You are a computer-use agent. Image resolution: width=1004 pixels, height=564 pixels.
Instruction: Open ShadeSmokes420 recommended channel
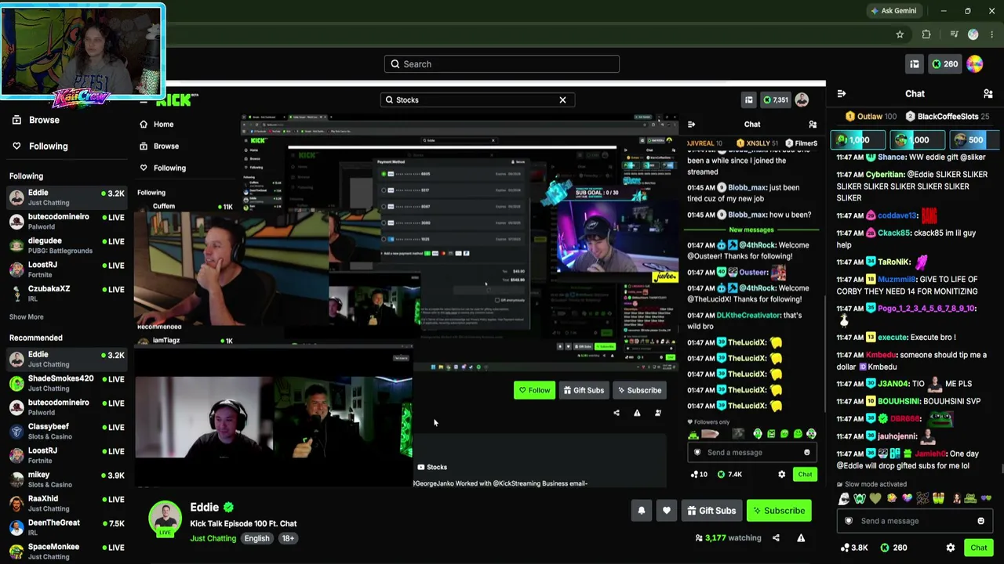pyautogui.click(x=67, y=383)
